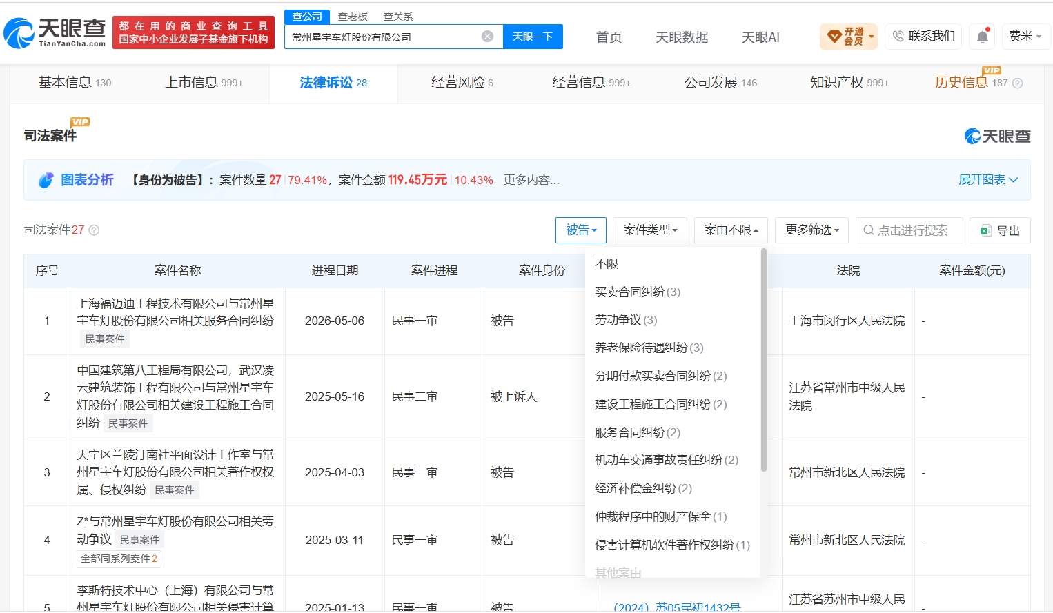Open the 图表分析 chart icon
This screenshot has height=613, width=1053.
[x=46, y=180]
